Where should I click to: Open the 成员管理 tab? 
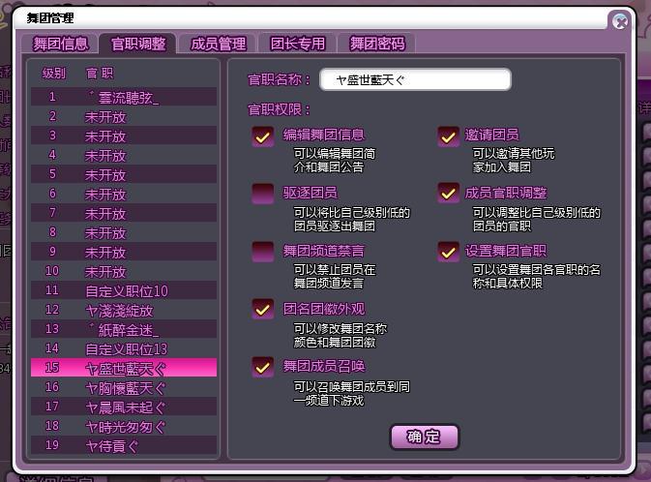pyautogui.click(x=218, y=44)
